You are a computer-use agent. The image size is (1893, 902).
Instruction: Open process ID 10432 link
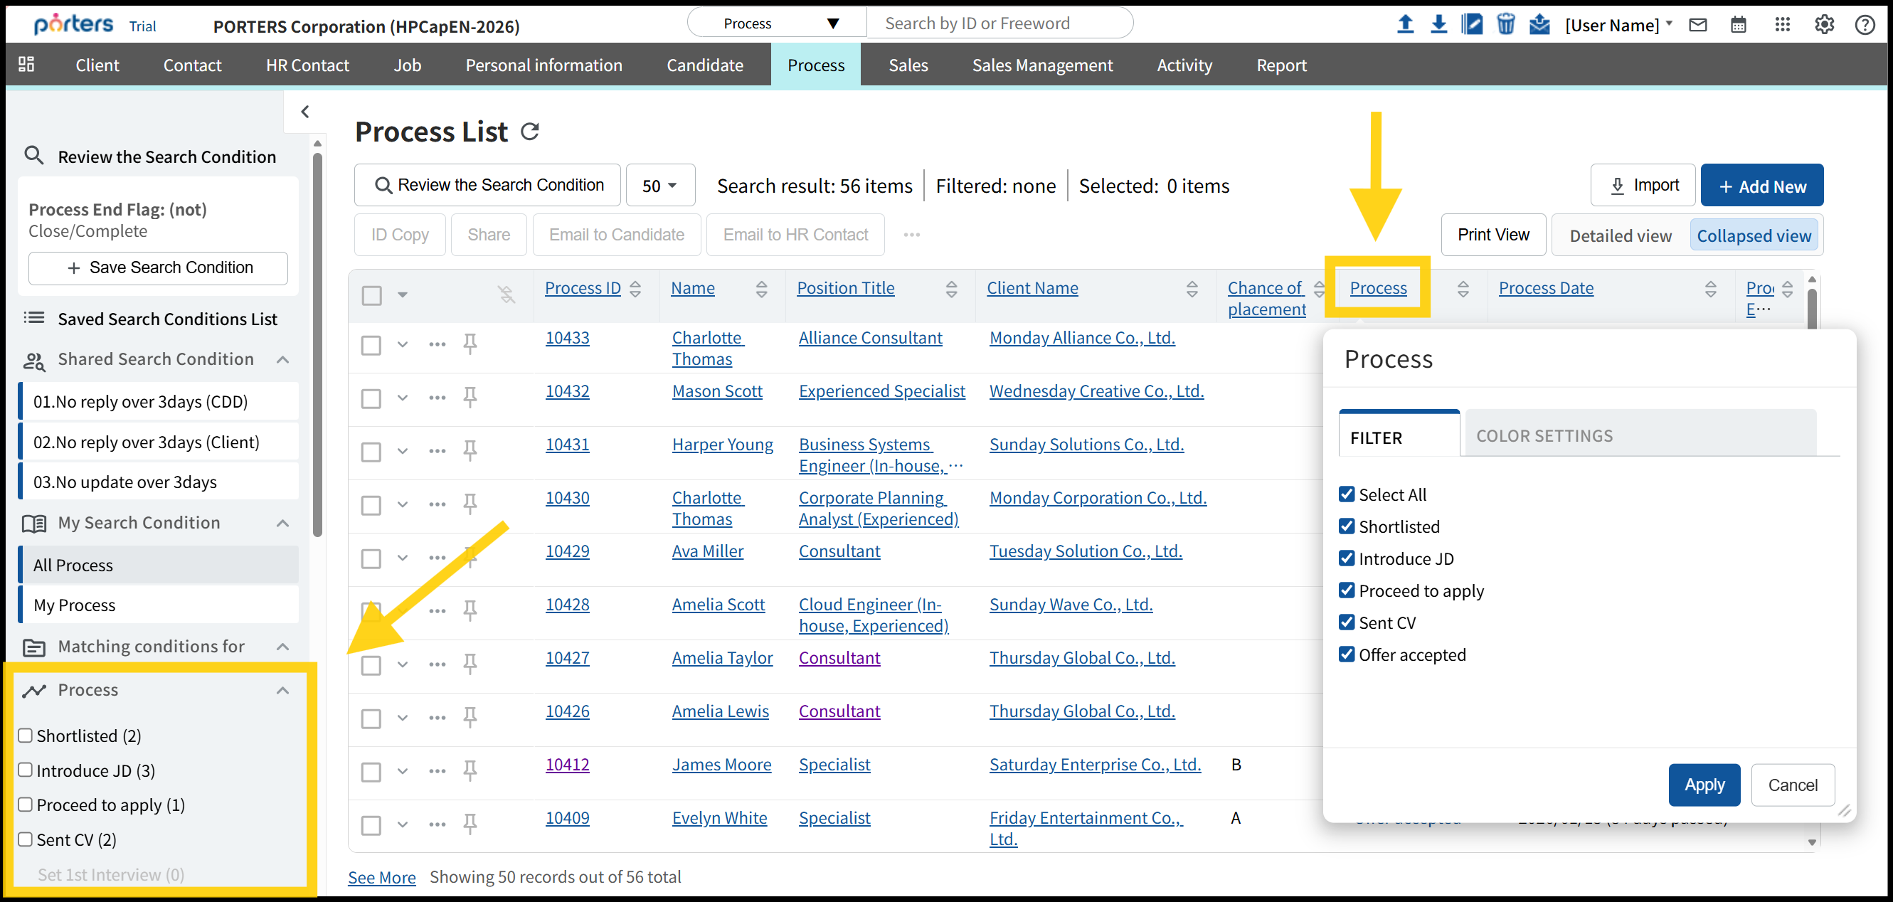pyautogui.click(x=566, y=391)
